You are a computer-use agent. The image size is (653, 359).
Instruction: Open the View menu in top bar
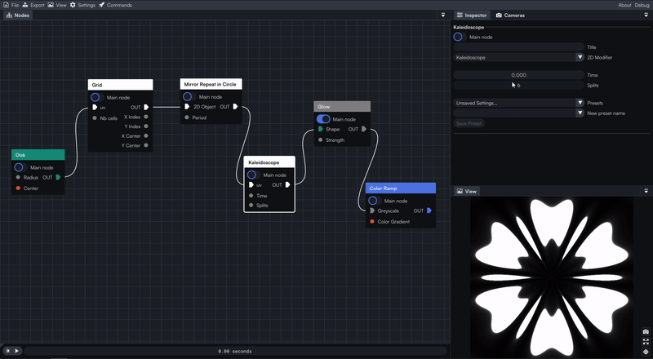tap(57, 5)
